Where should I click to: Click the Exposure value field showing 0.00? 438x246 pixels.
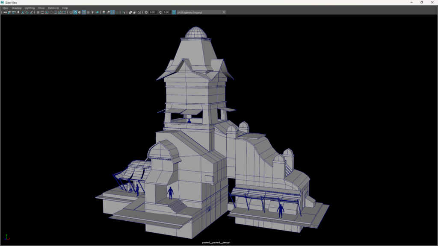(153, 12)
